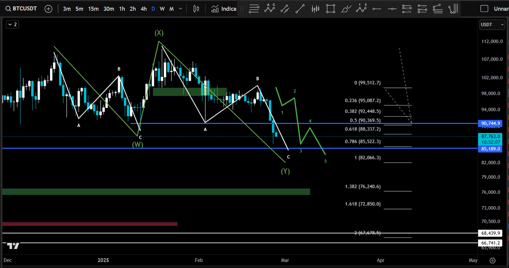Collapse the object tree counter at top left
Viewport: 509px width, 268px height.
coord(11,24)
